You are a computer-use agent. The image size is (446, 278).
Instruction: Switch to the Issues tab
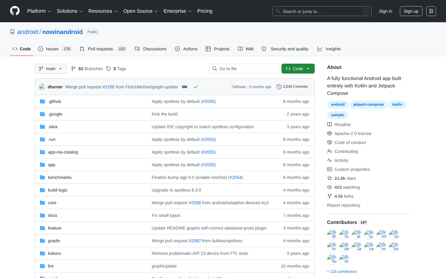[x=55, y=49]
